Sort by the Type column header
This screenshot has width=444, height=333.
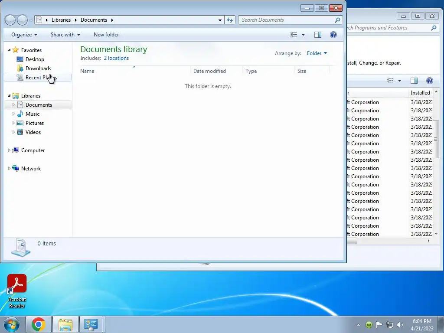[268, 71]
